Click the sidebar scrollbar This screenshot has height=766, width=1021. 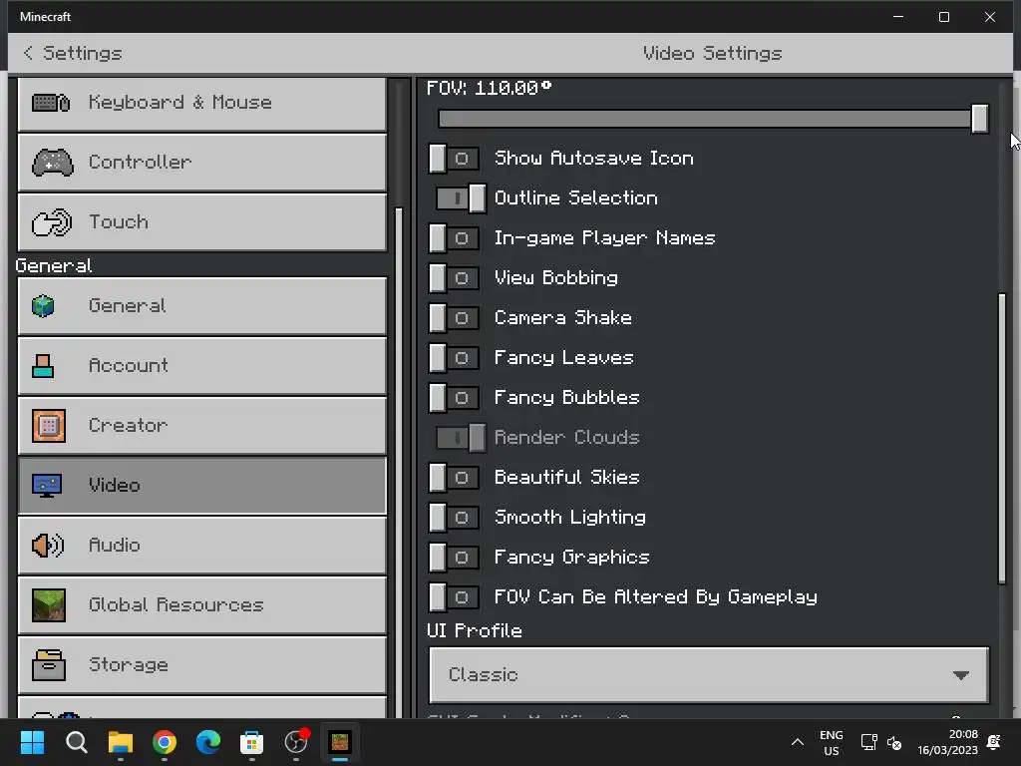[399, 463]
